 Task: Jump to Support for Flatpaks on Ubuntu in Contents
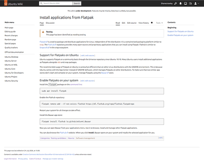[181, 32]
